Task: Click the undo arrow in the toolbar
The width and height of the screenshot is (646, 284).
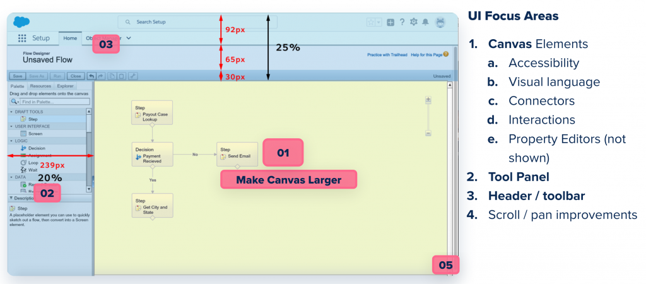Action: [91, 76]
